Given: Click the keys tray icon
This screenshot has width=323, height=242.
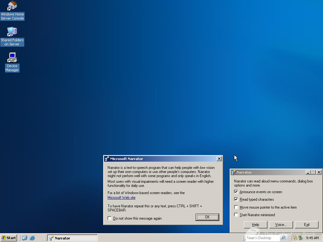Looking at the screenshot, I should [295, 238].
